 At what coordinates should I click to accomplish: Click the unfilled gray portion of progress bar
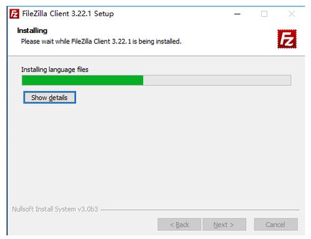pyautogui.click(x=217, y=80)
